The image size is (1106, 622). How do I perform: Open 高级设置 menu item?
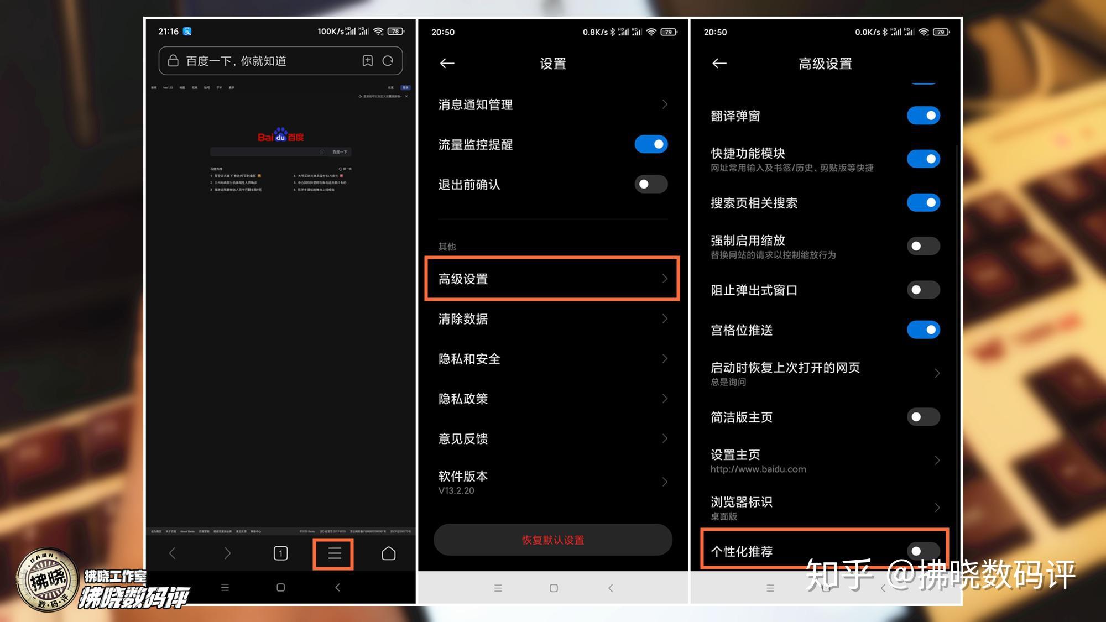coord(552,279)
